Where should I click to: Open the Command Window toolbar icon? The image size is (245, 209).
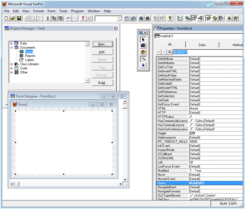click(x=127, y=18)
